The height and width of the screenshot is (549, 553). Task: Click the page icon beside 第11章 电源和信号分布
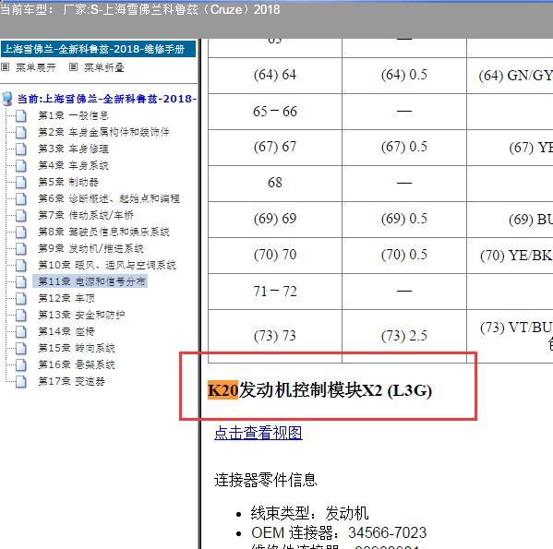[21, 281]
